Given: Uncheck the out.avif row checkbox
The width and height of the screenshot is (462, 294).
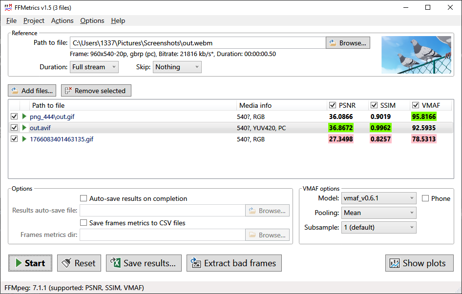Looking at the screenshot, I should (14, 128).
